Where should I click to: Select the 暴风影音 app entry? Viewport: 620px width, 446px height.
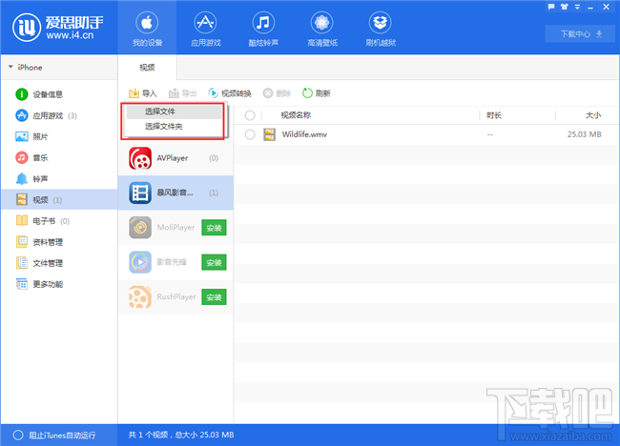point(176,193)
